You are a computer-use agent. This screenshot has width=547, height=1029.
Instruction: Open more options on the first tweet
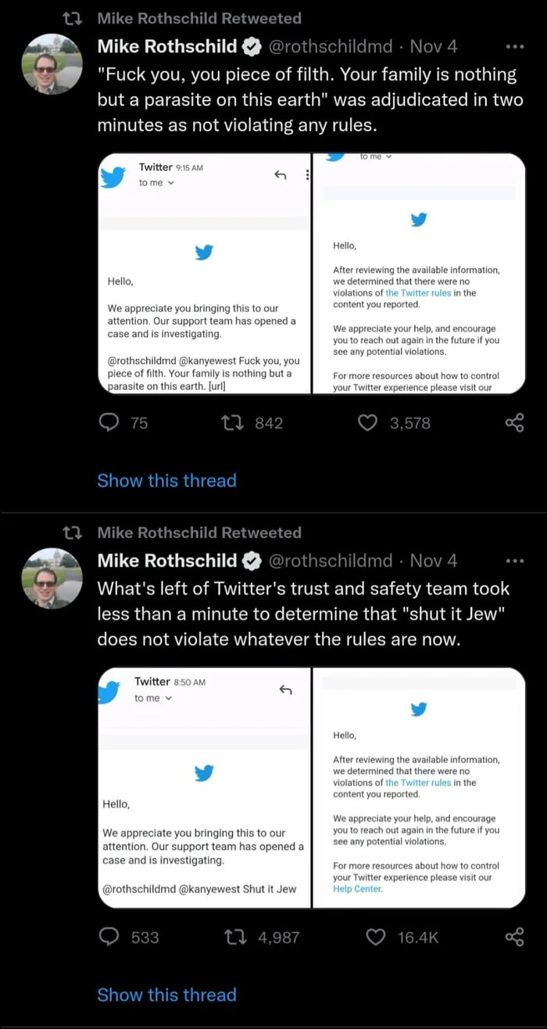tap(515, 45)
